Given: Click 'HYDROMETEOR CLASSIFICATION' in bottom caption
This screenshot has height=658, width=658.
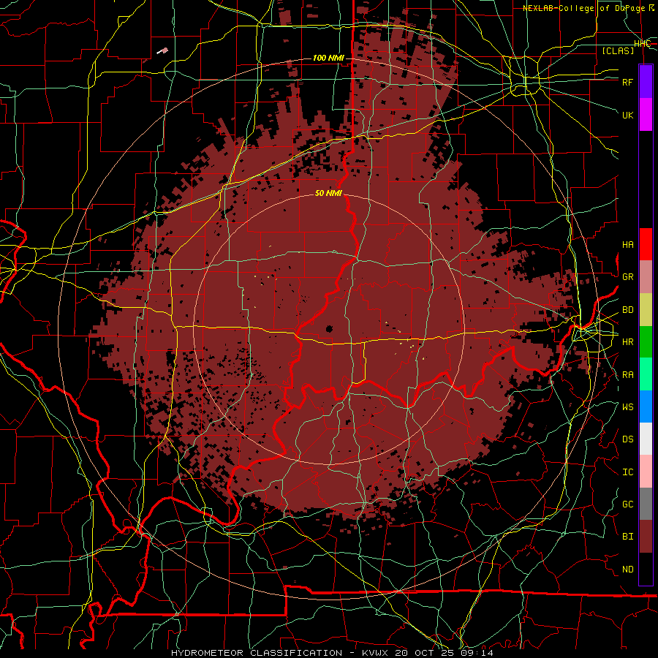Looking at the screenshot, I should click(x=257, y=653).
